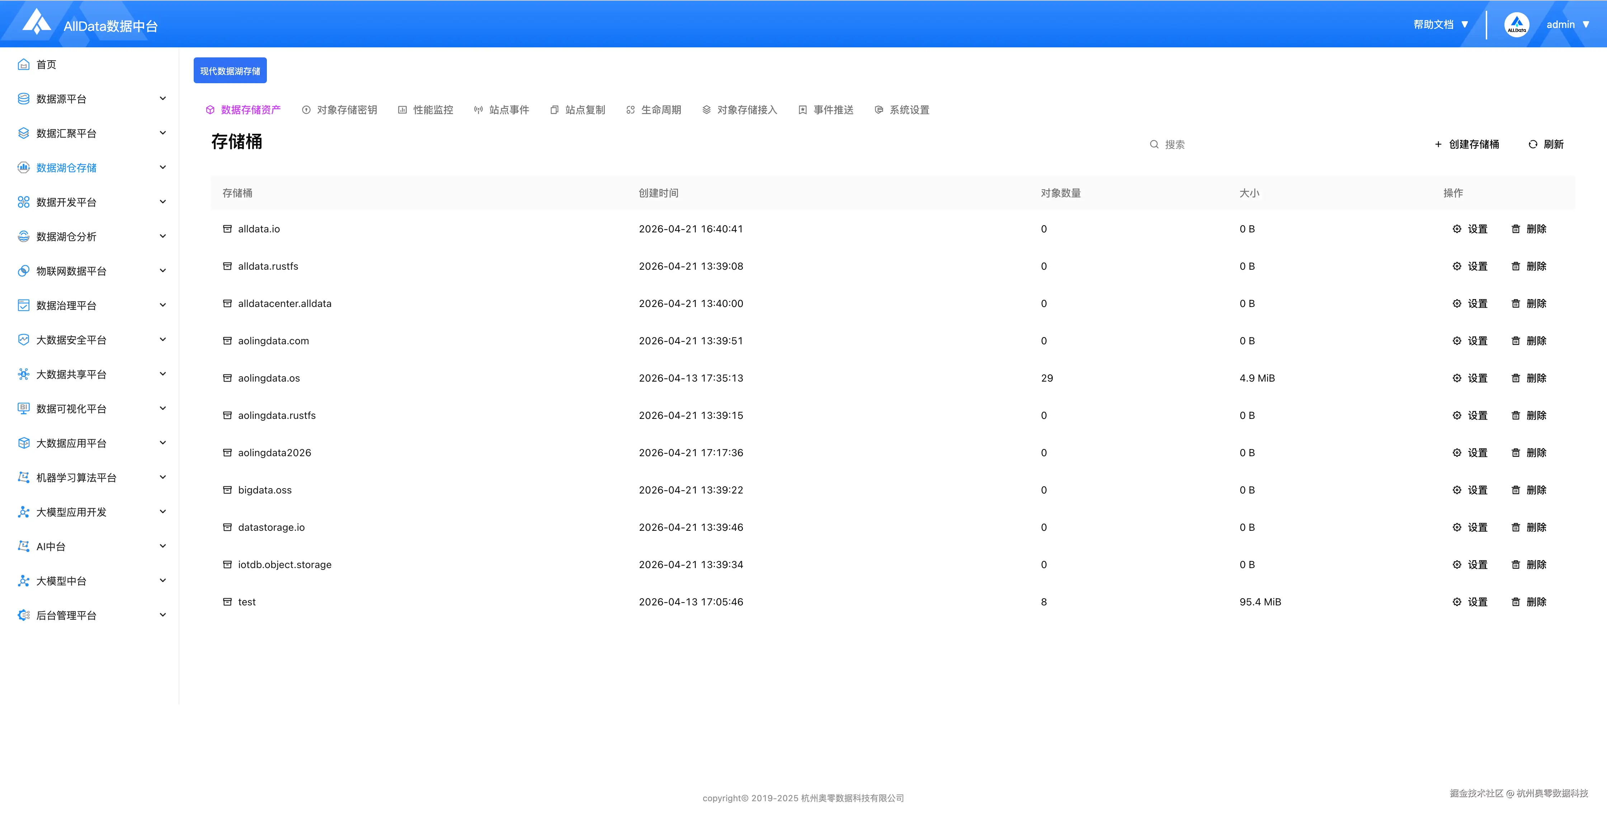Click the bucket icon beside bigdata.oss
1607x817 pixels.
227,490
